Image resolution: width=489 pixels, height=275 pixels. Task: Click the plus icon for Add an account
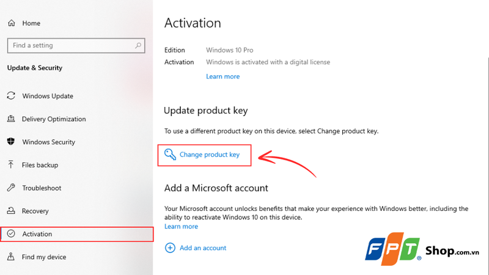pyautogui.click(x=169, y=248)
